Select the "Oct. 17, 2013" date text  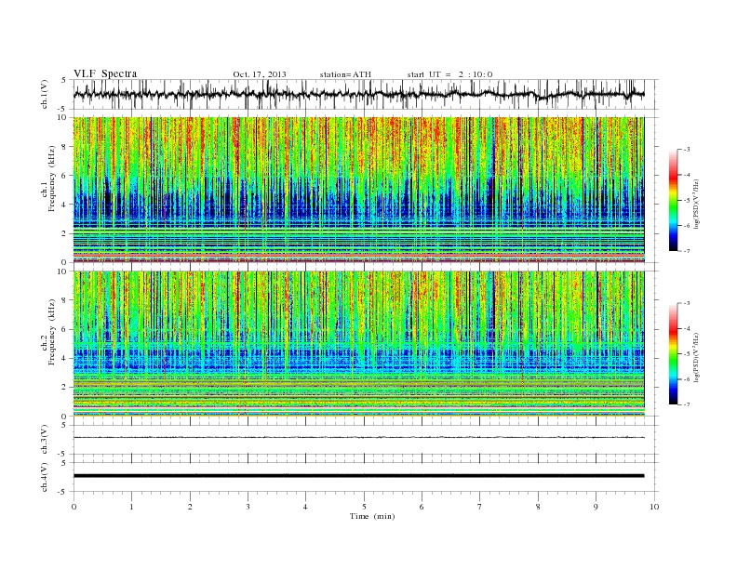tap(260, 74)
